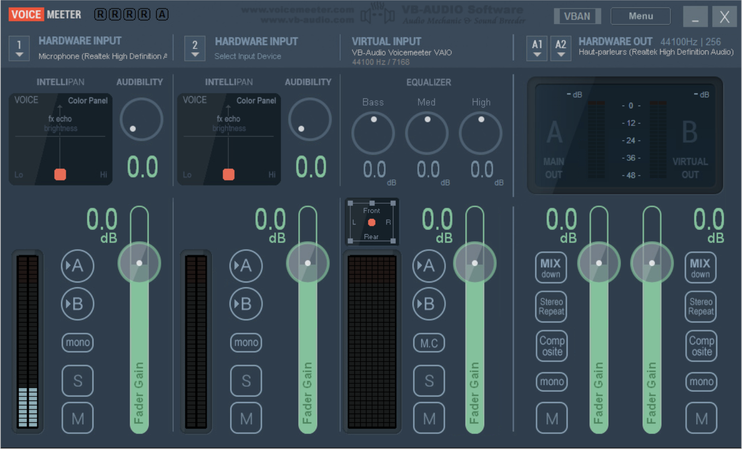Open the VBAN settings

pos(577,16)
